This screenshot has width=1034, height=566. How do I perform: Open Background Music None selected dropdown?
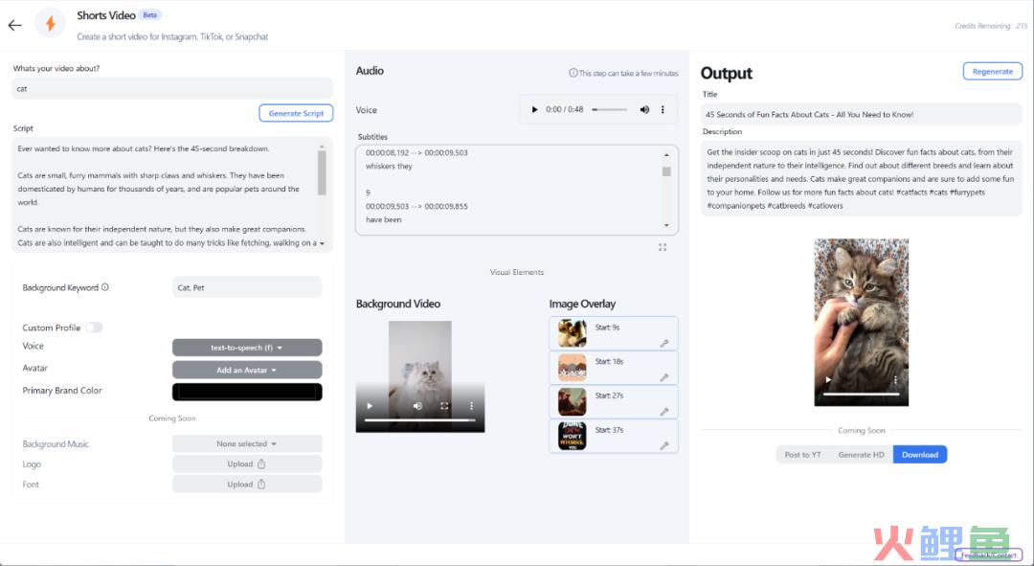tap(247, 444)
